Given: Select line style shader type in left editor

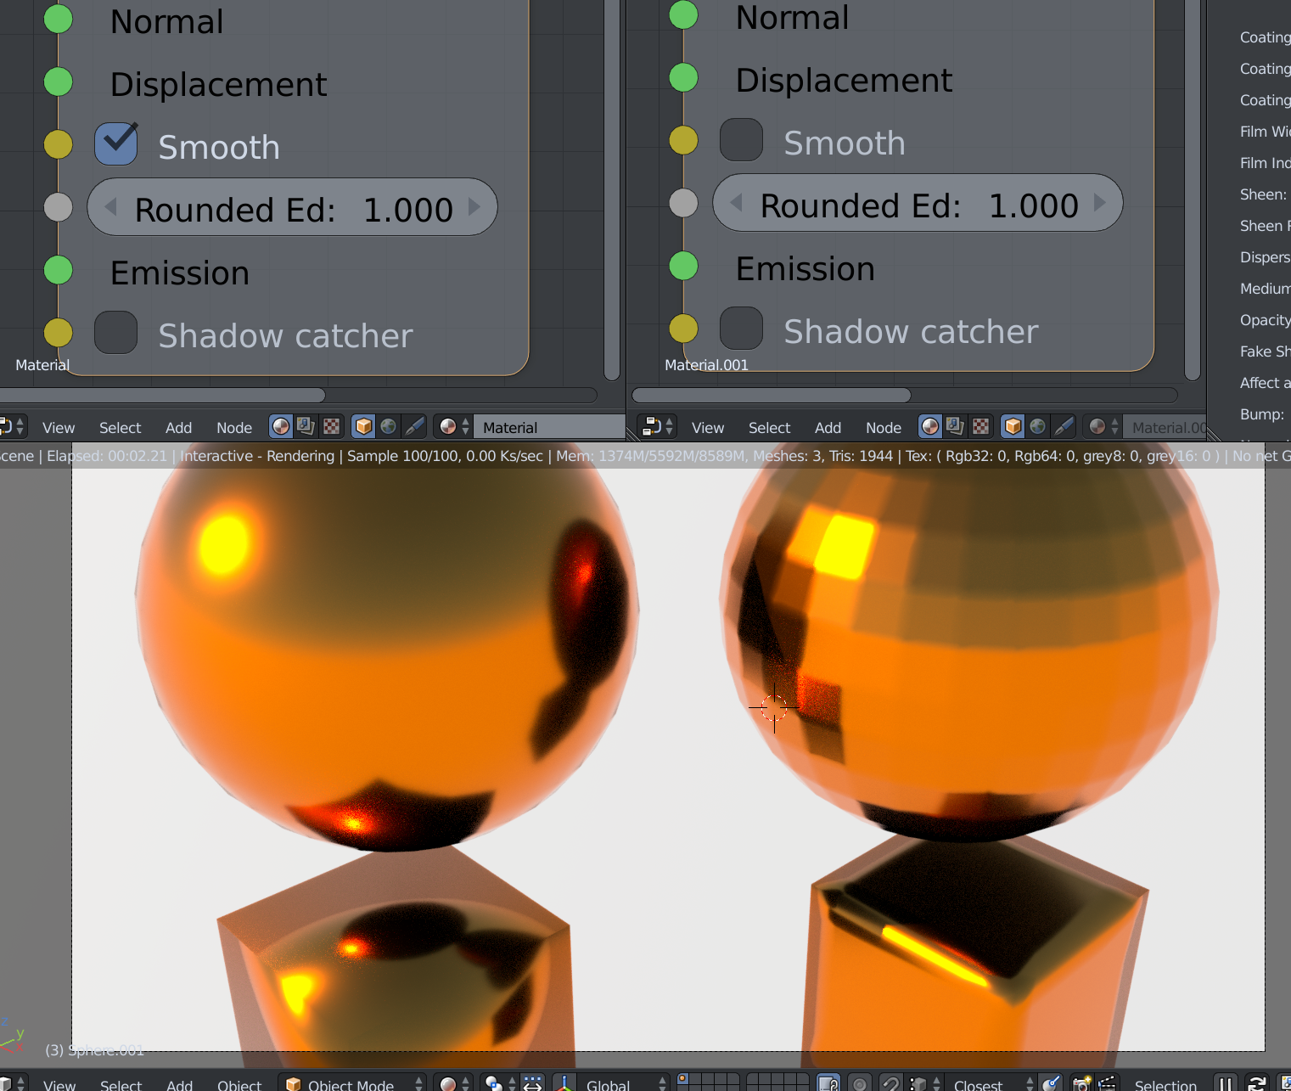Looking at the screenshot, I should point(414,426).
